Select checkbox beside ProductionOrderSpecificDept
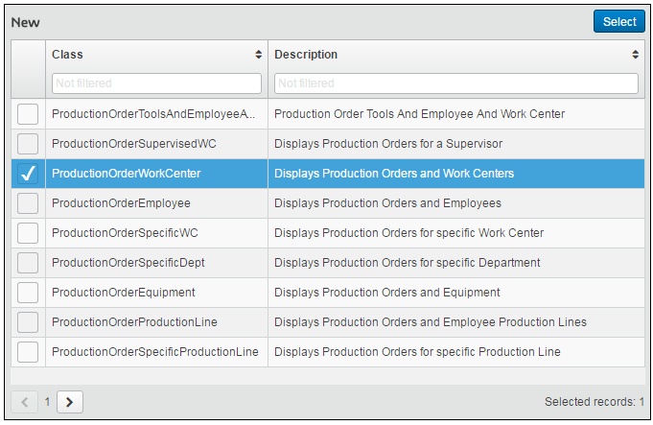The image size is (653, 425). (x=28, y=263)
